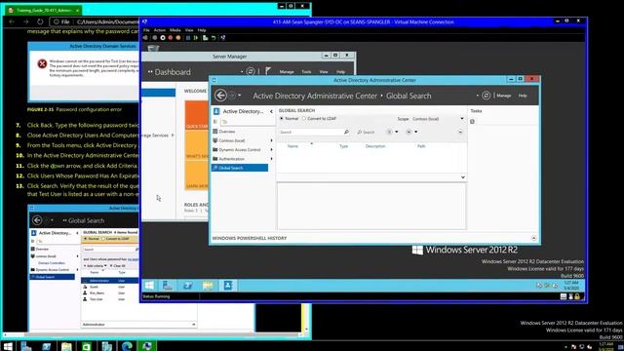This screenshot has height=351, width=624.
Task: Open Manage in Active Directory Administrative Center
Action: click(503, 96)
